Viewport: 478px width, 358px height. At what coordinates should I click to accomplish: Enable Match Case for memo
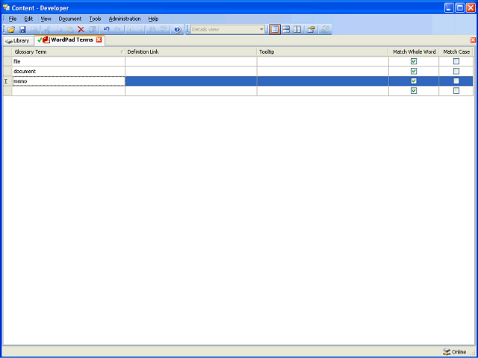pyautogui.click(x=456, y=81)
